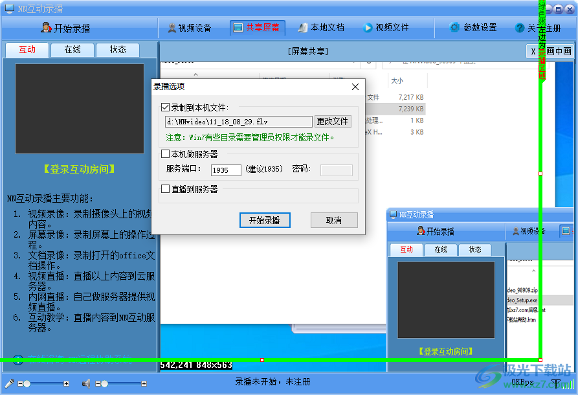Click the 大小 column header

click(397, 81)
